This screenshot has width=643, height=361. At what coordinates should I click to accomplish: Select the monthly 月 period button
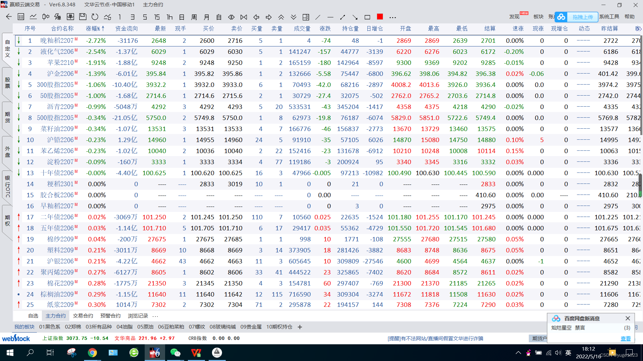207,17
